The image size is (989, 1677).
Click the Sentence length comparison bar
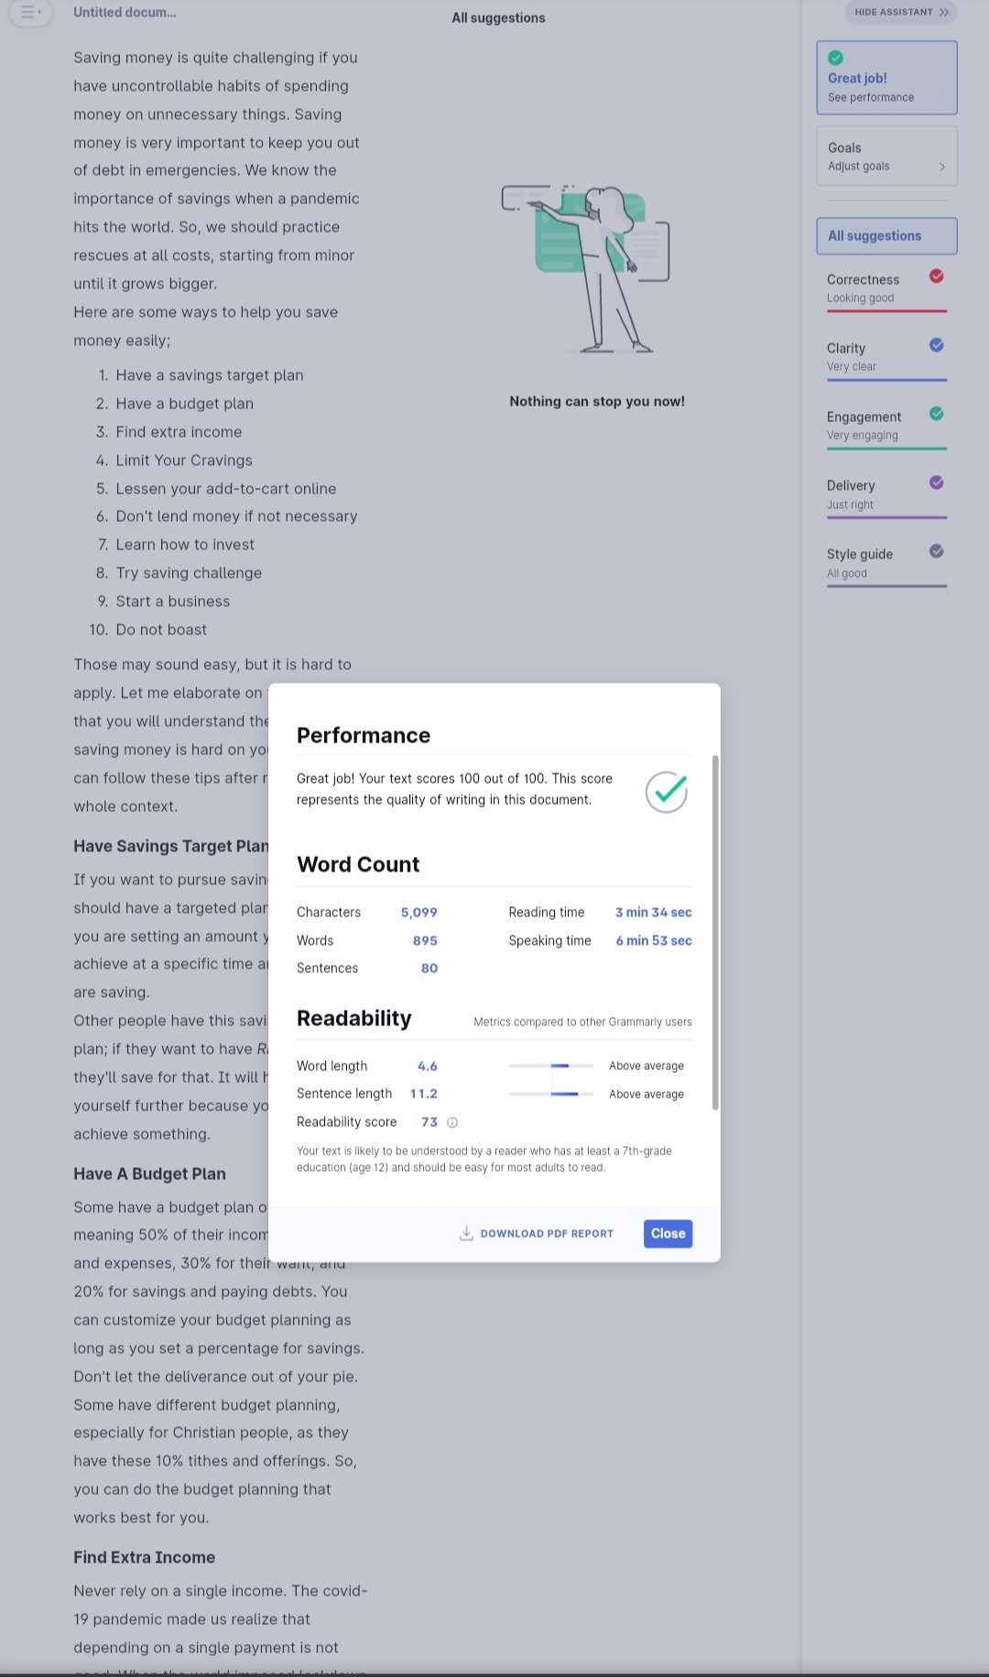551,1094
